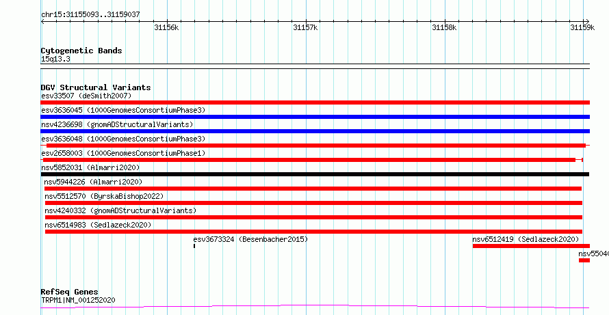Click the esv33507 (deSmith2007) red variant bar

(315, 102)
